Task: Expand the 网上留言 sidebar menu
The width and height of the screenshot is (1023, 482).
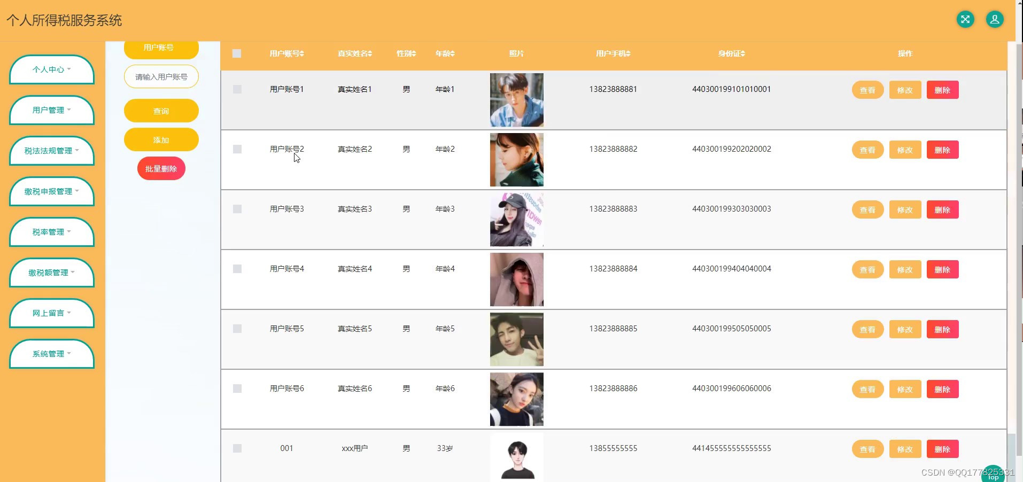Action: coord(52,313)
